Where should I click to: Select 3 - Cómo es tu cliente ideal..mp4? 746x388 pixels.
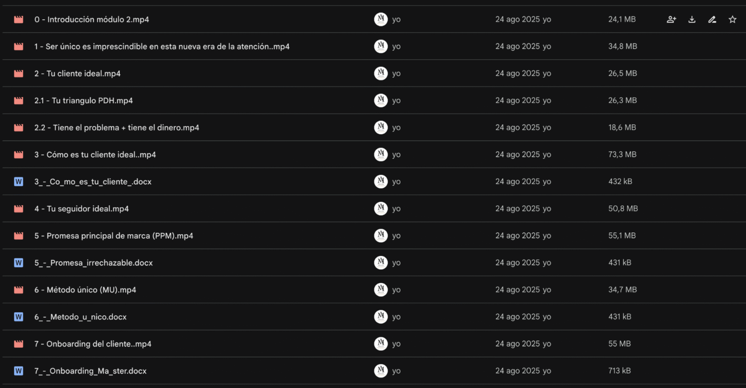click(95, 155)
